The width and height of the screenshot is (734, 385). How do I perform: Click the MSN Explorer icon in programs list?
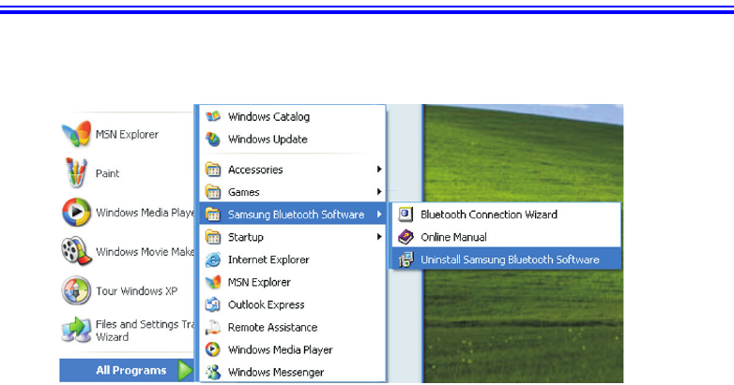click(213, 282)
